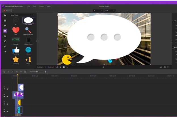Open the File menu
Image resolution: width=177 pixels, height=117 pixels.
pos(29,7)
